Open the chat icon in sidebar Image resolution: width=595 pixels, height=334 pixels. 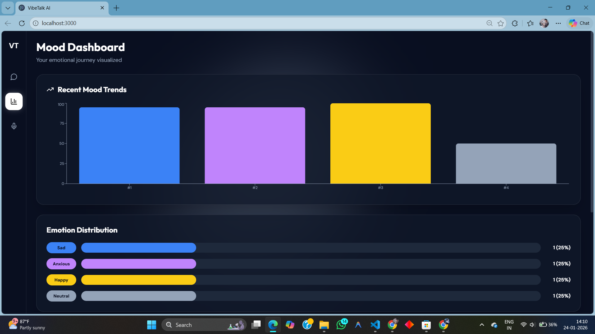[14, 77]
